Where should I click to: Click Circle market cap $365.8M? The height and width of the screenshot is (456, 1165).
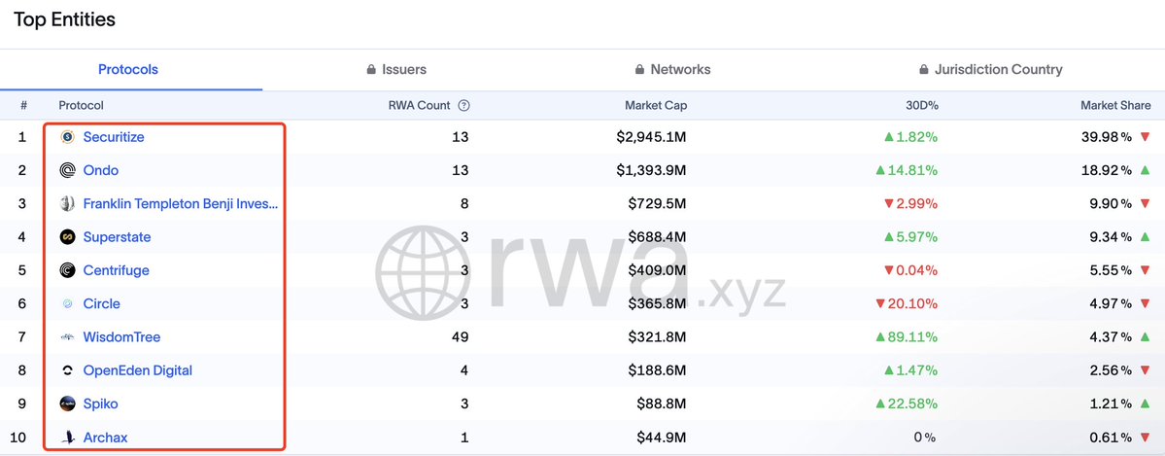(656, 303)
